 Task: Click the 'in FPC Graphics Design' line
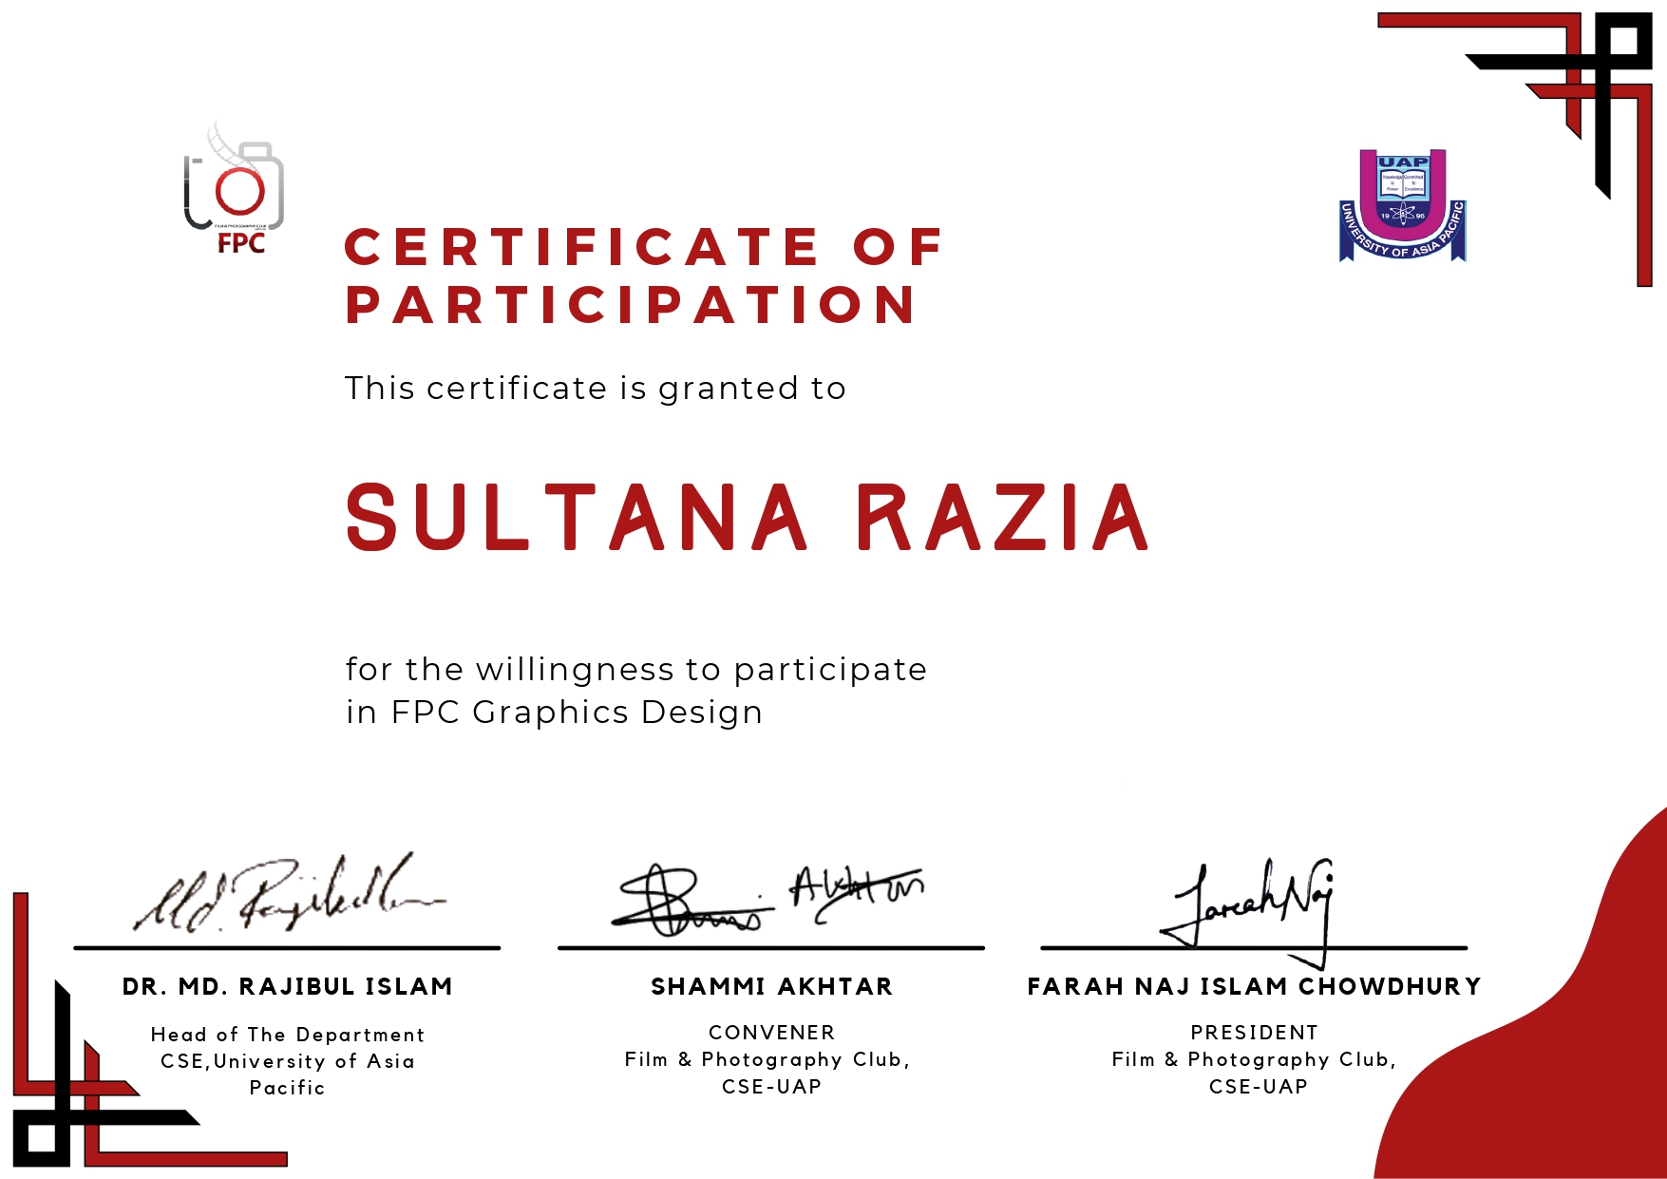pos(554,712)
